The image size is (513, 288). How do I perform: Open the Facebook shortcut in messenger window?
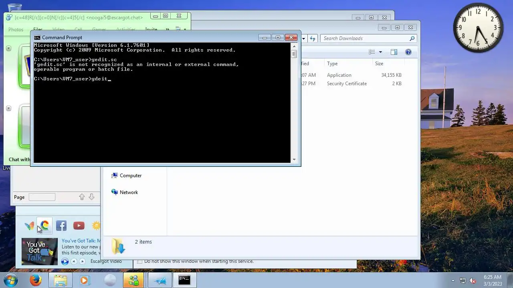pyautogui.click(x=61, y=226)
